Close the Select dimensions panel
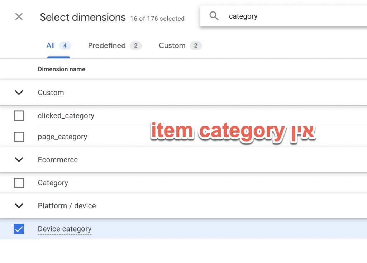The image size is (367, 263). (x=19, y=16)
